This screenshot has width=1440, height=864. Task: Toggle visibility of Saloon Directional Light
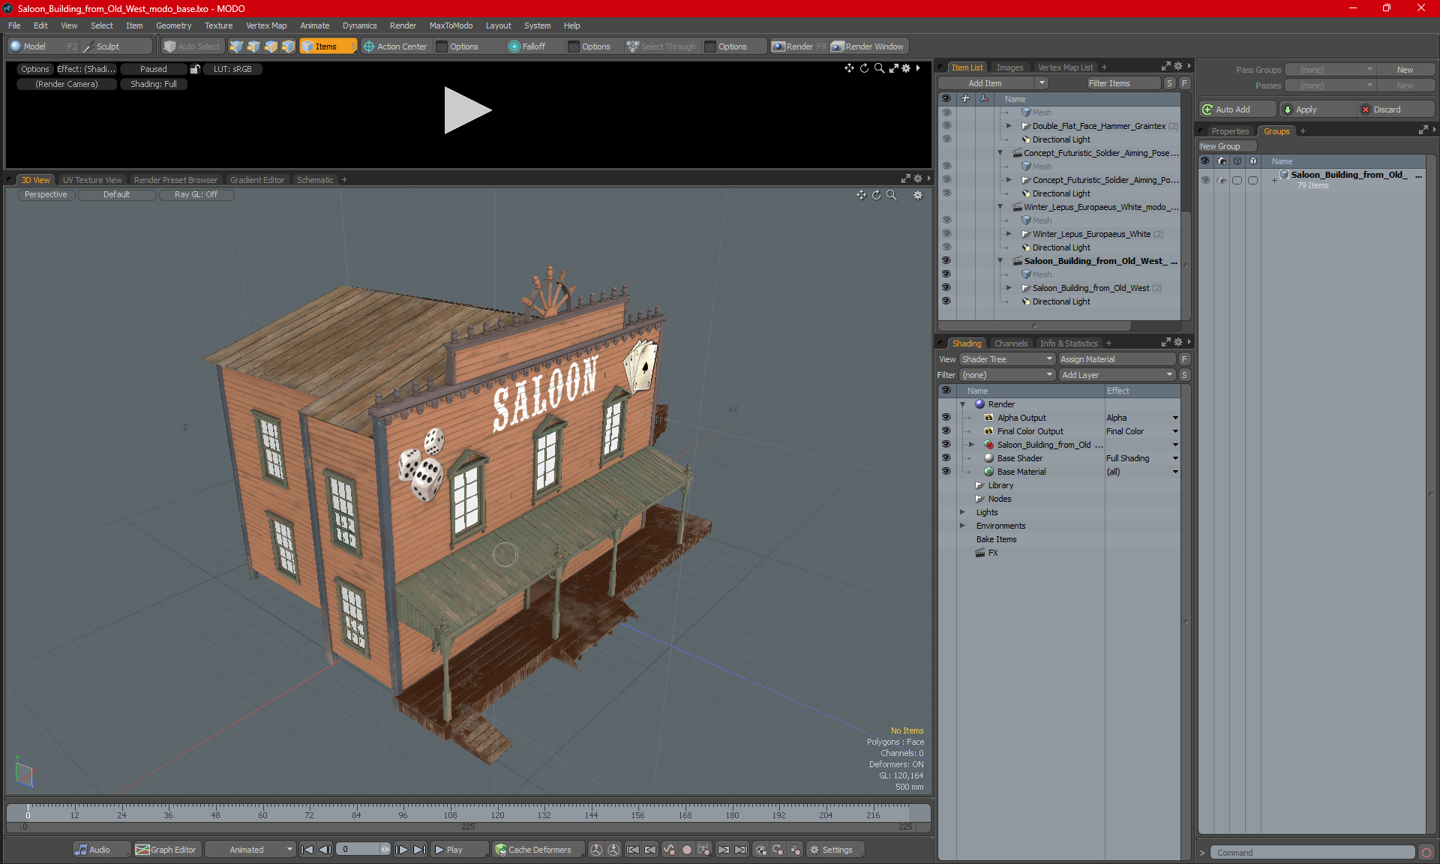(x=946, y=301)
